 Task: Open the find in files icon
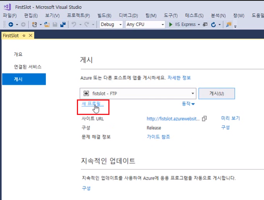point(229,24)
